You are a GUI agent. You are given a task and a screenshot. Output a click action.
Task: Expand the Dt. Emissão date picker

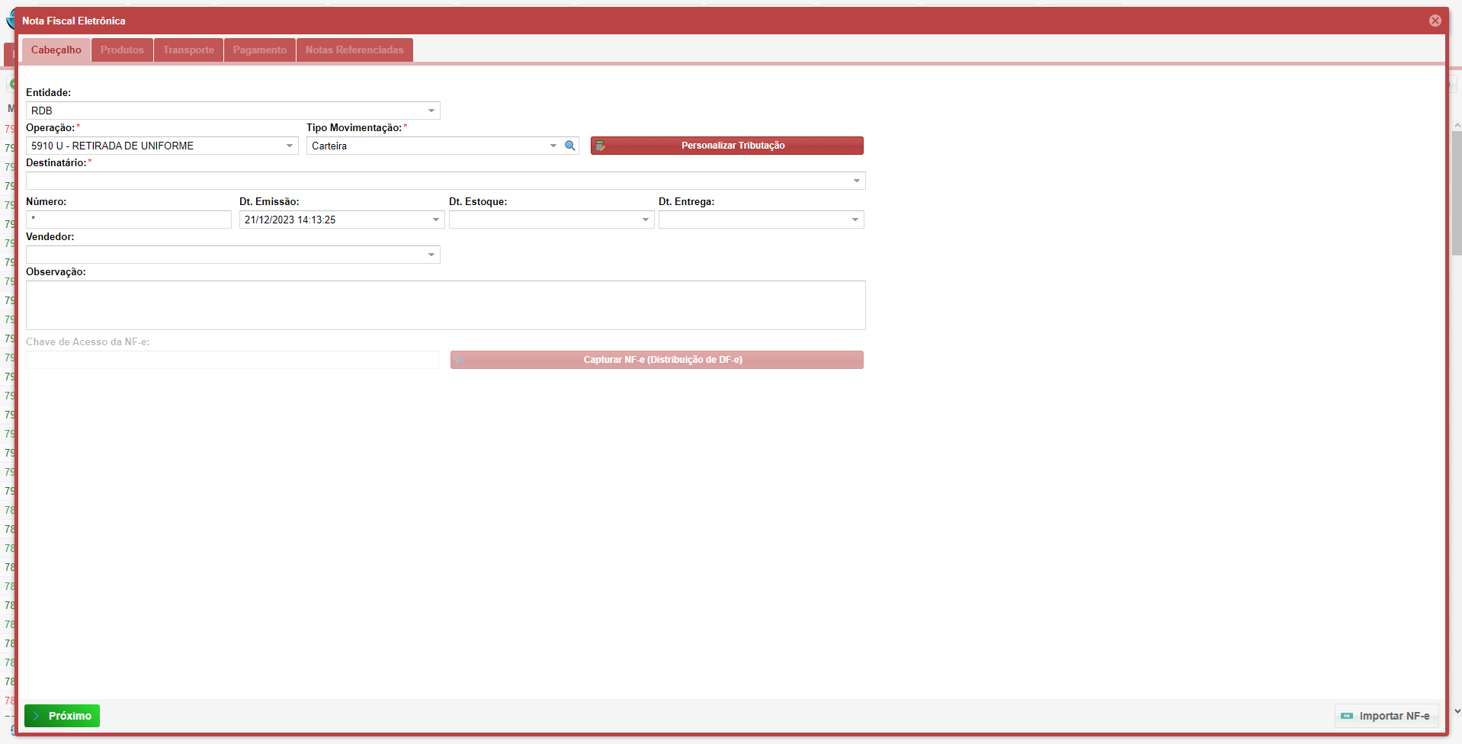click(x=436, y=220)
